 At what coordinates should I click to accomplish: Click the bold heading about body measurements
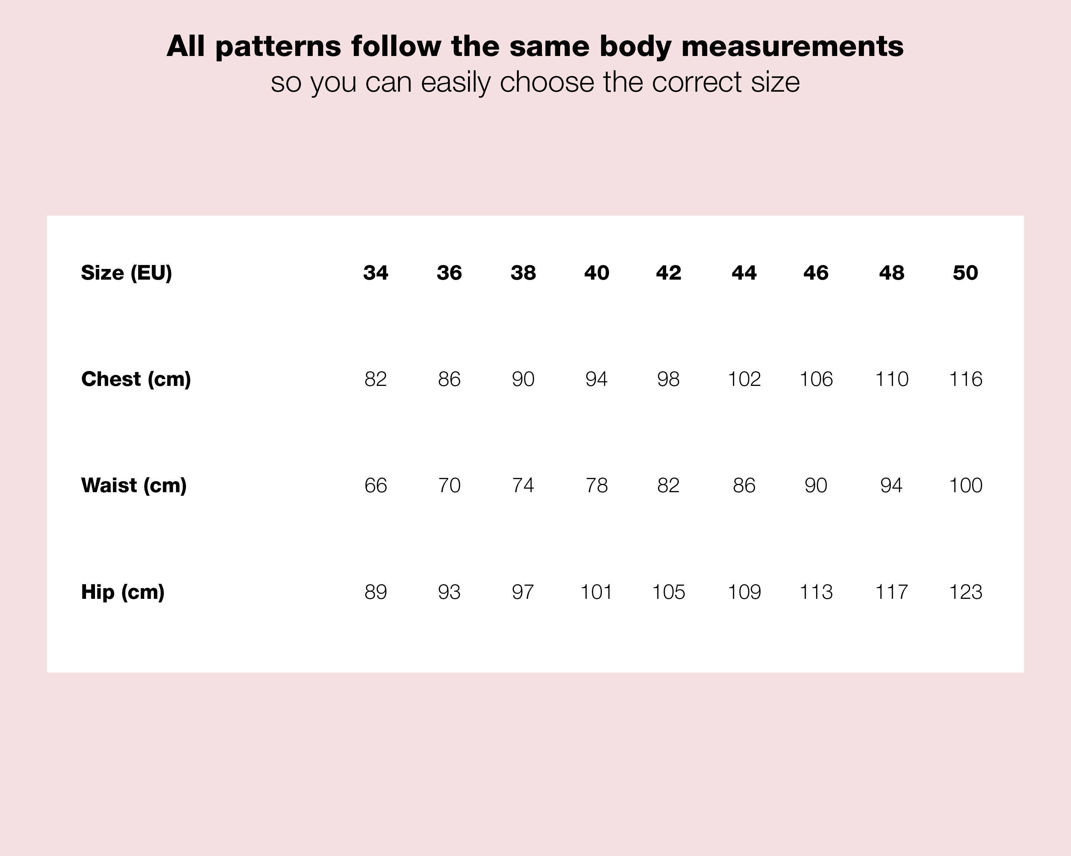(535, 47)
